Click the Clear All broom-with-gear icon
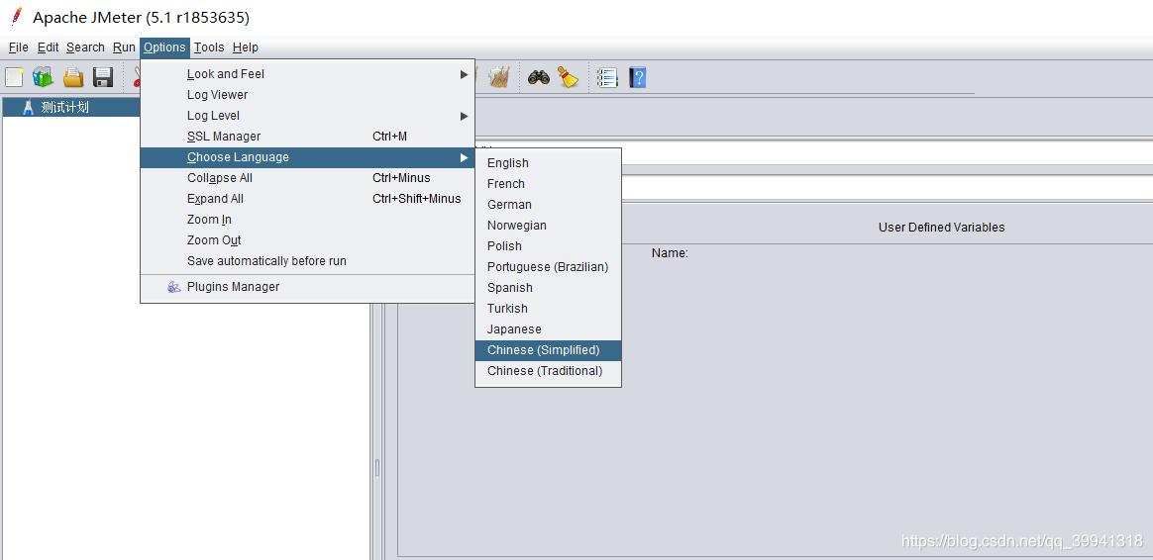Viewport: 1153px width, 560px height. click(x=499, y=77)
